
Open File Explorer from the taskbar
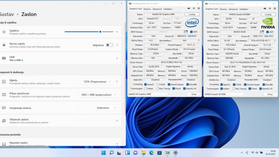[x=143, y=152]
